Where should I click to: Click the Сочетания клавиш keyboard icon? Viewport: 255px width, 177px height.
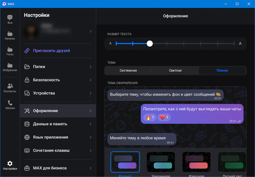click(27, 151)
